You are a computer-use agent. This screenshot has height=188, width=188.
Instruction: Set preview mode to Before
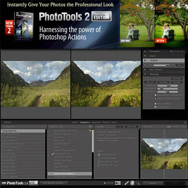coord(176,127)
